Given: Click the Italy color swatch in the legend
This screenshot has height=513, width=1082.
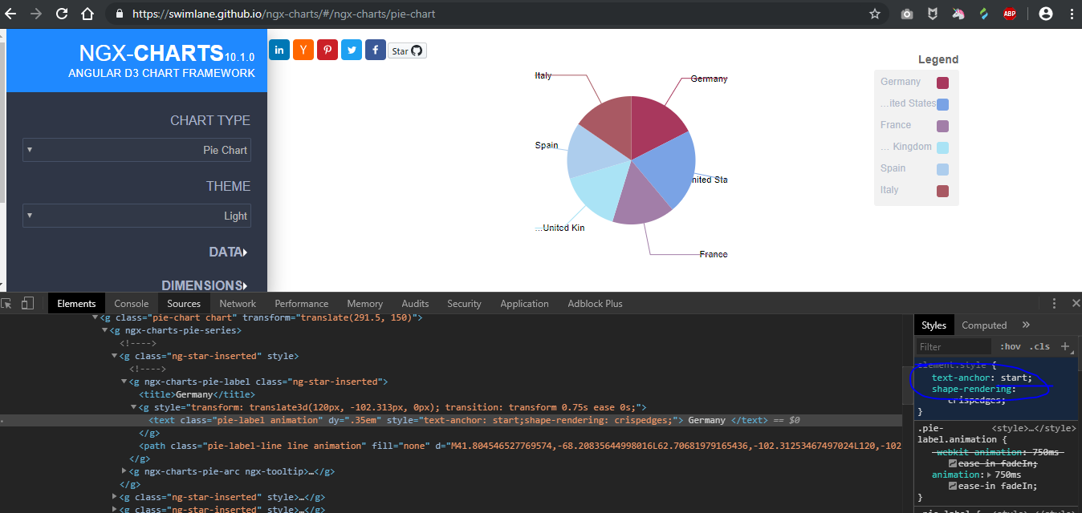Looking at the screenshot, I should pos(942,191).
